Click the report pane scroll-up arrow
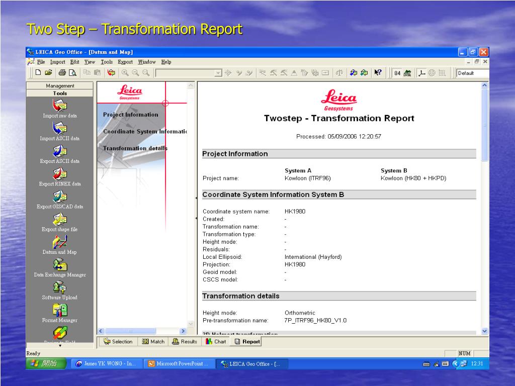The height and width of the screenshot is (386, 515). pyautogui.click(x=484, y=85)
